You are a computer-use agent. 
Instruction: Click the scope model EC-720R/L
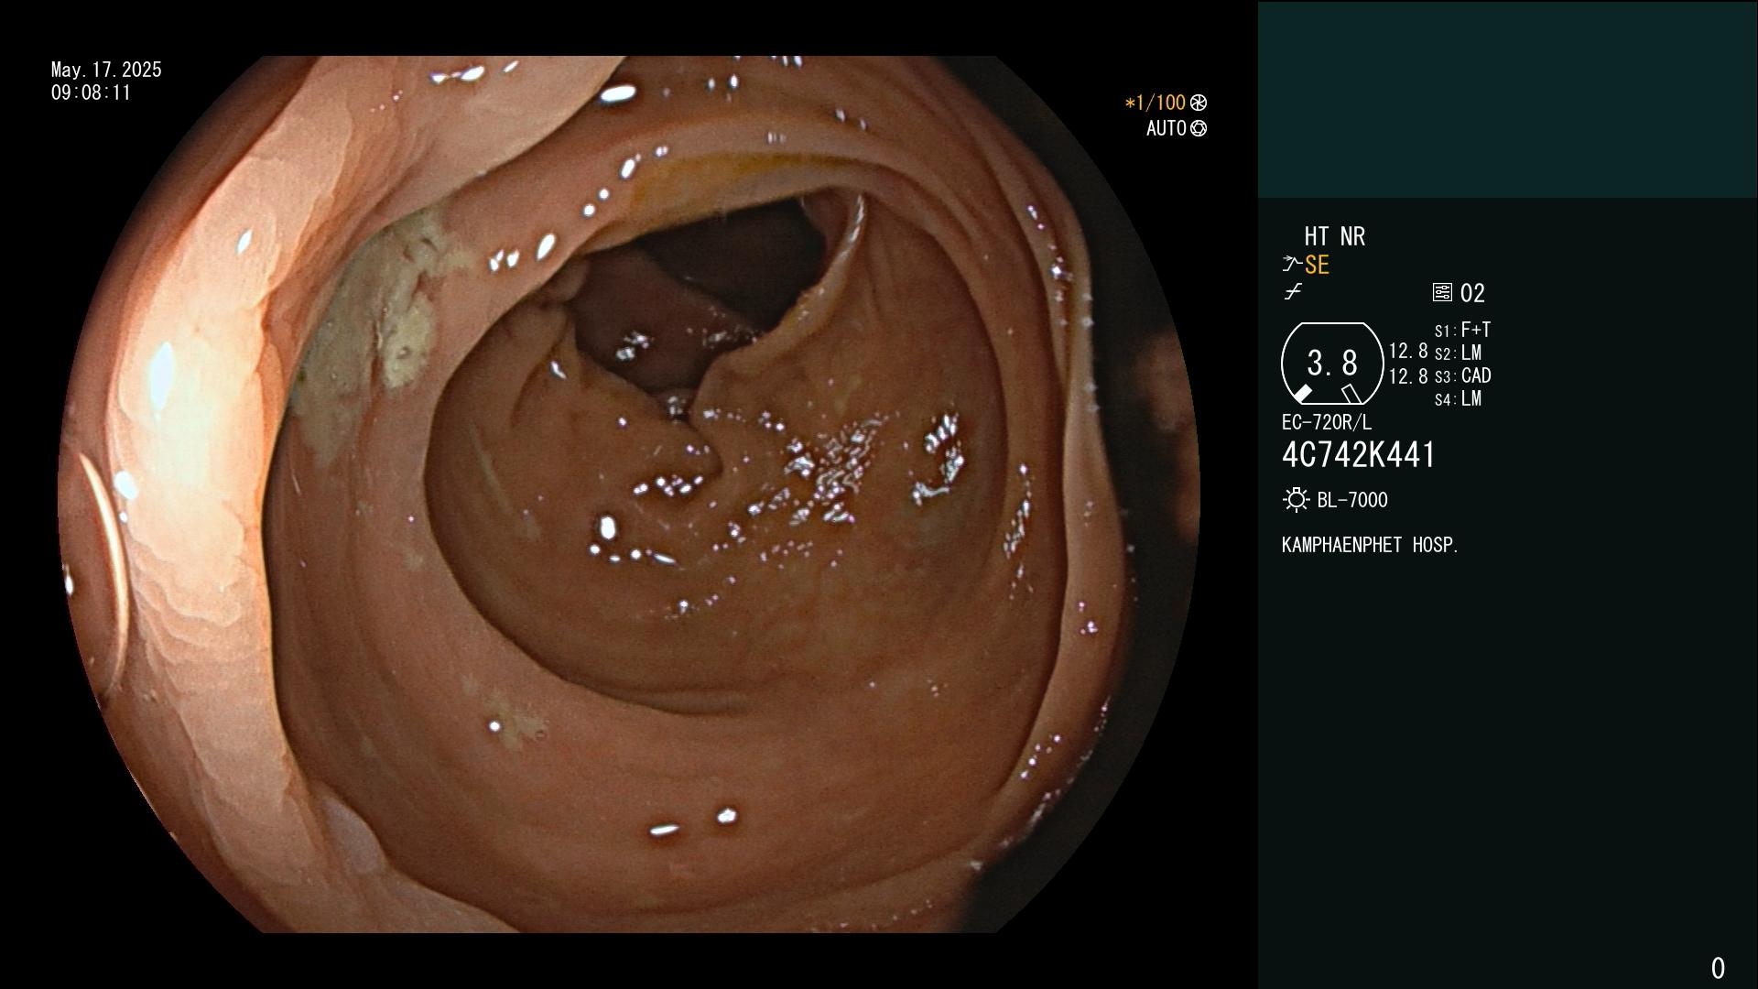1327,422
